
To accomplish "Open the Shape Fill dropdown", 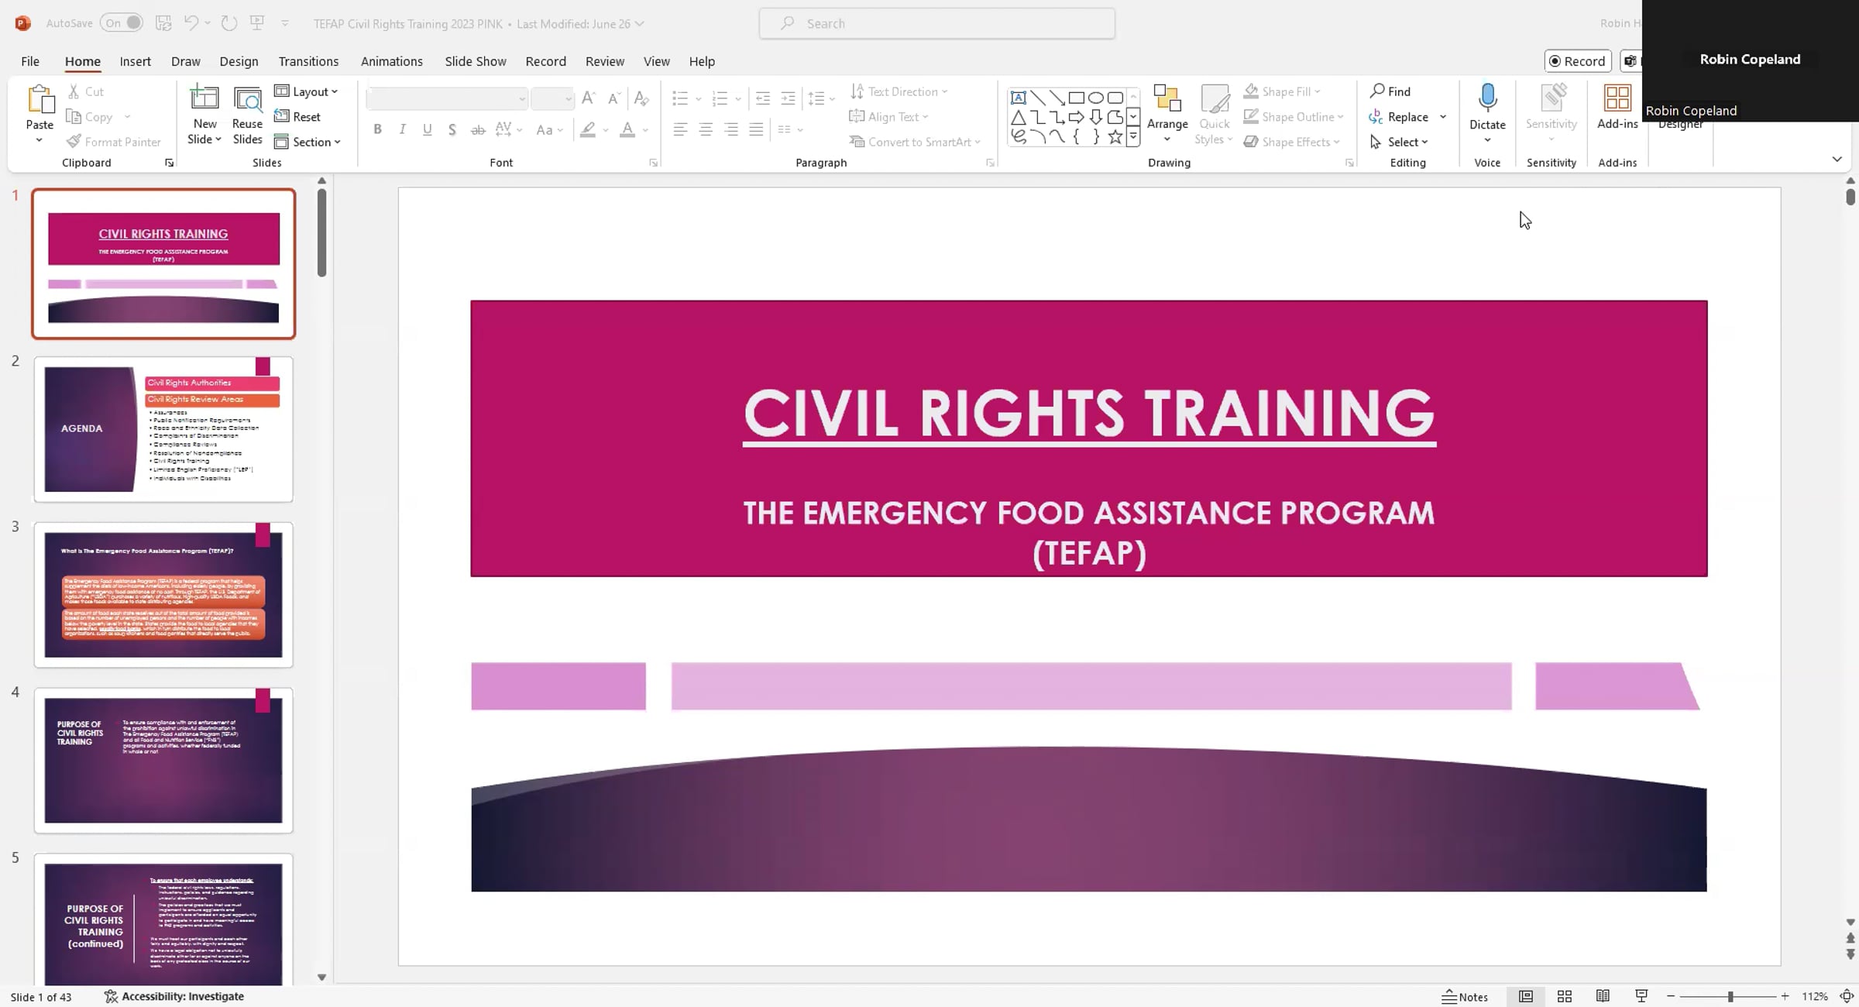I will point(1282,91).
